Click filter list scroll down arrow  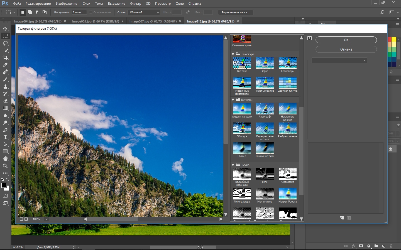301,219
